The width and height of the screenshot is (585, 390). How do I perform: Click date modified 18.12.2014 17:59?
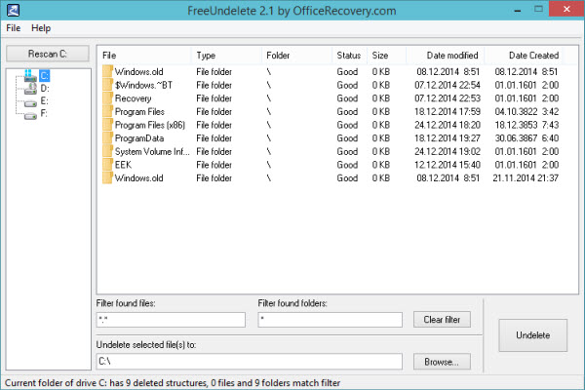[x=448, y=111]
